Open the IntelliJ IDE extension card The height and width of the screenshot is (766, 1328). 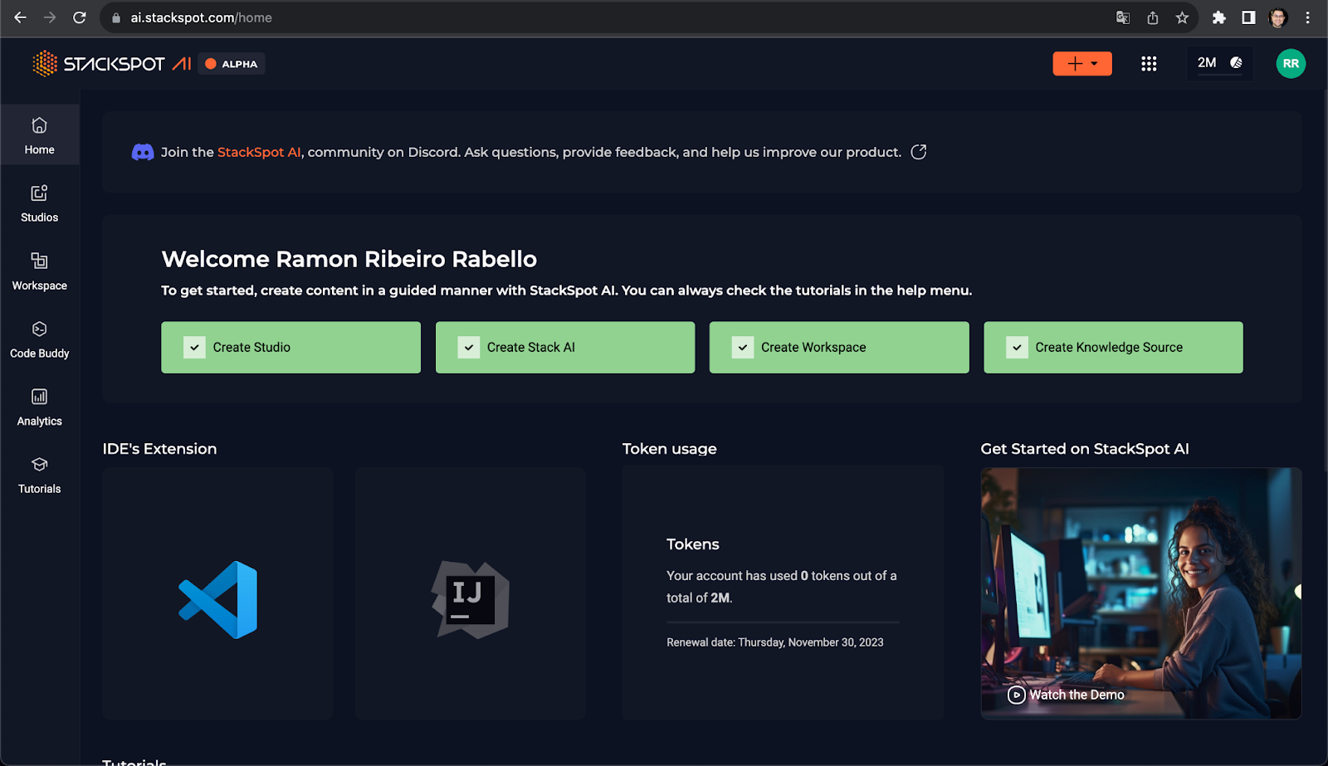470,593
